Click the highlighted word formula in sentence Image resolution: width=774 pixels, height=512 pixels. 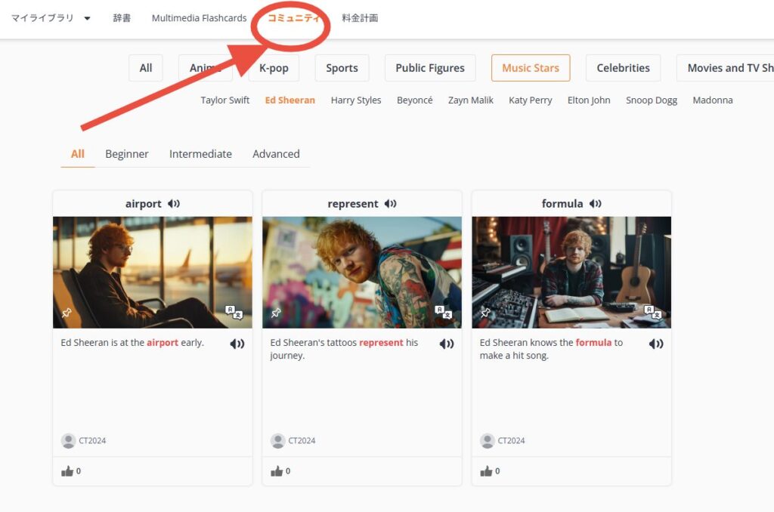593,342
